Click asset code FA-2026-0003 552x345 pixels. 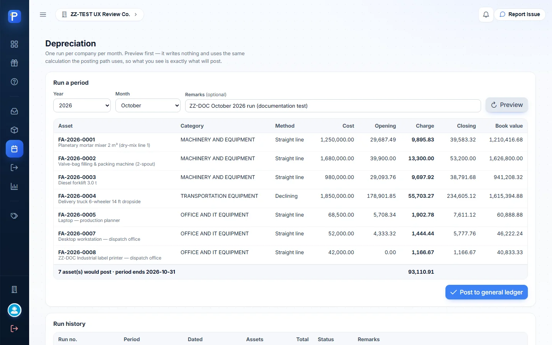pos(77,177)
